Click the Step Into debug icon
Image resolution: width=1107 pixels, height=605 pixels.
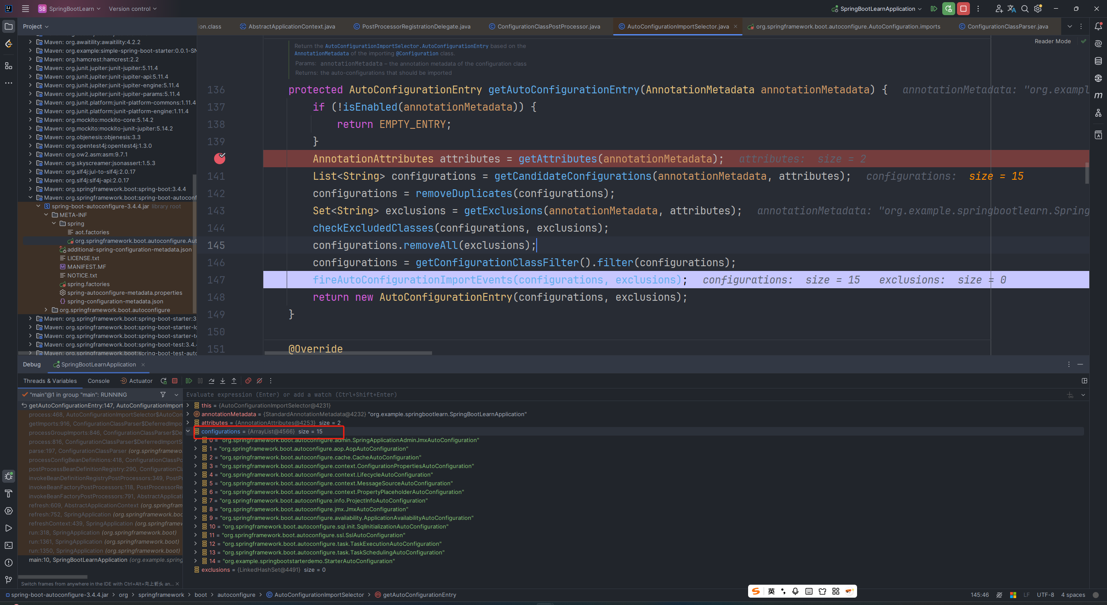tap(223, 381)
